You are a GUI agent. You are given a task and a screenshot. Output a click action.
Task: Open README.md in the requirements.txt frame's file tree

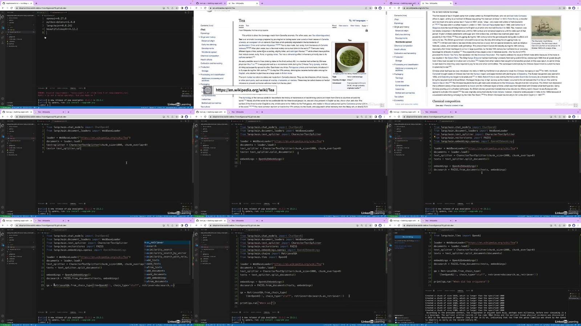pos(13,46)
